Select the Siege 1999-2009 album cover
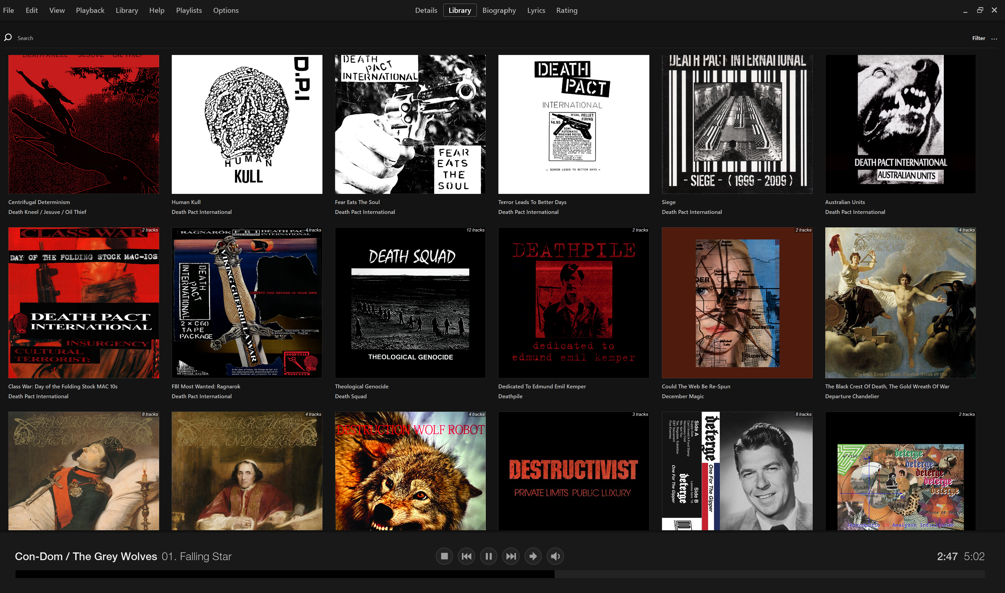This screenshot has height=593, width=1005. (x=737, y=124)
